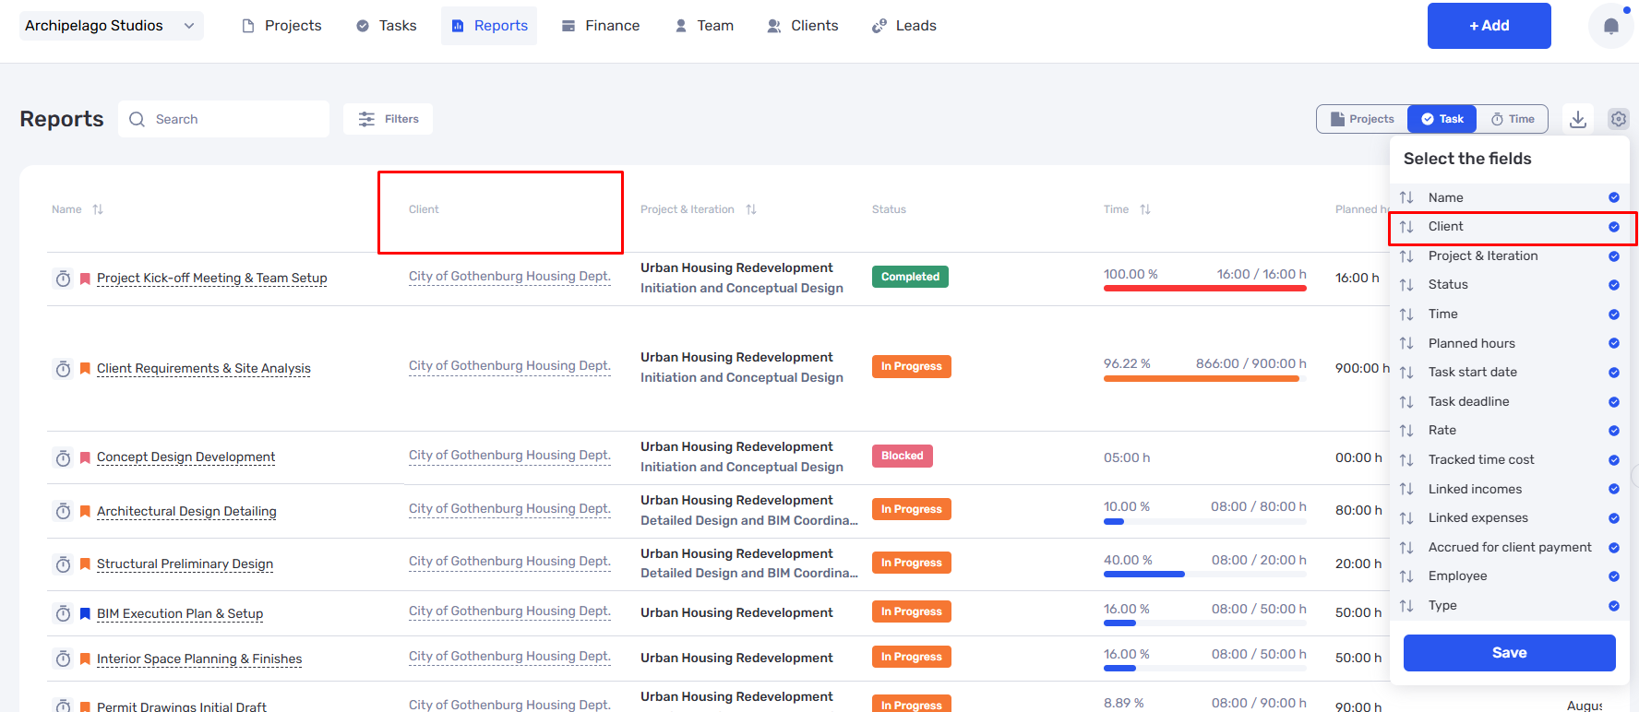Toggle the Planned hours field checkbox
This screenshot has height=712, width=1639.
tap(1614, 343)
